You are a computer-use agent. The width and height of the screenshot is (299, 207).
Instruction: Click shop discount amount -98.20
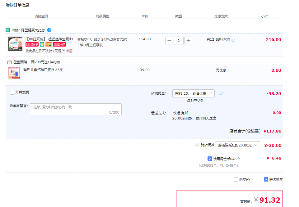[x=274, y=94]
